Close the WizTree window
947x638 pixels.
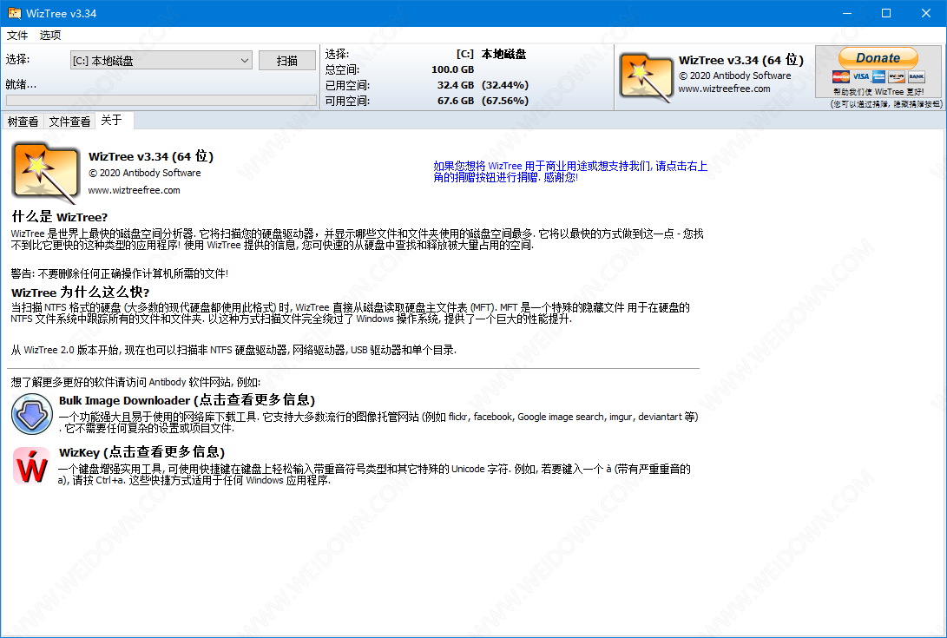click(926, 13)
